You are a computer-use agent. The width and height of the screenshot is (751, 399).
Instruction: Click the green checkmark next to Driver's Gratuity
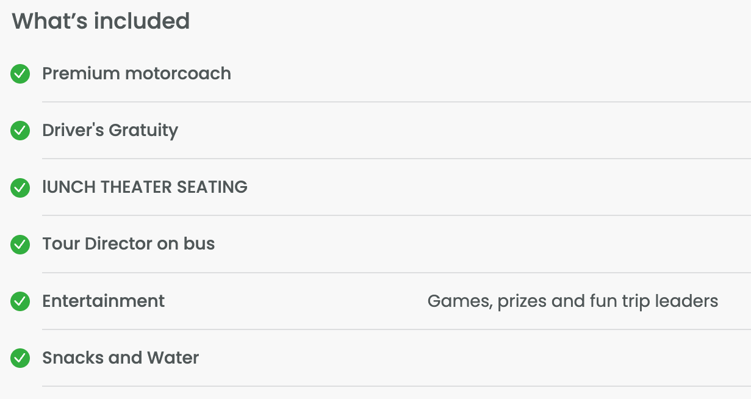pyautogui.click(x=20, y=131)
